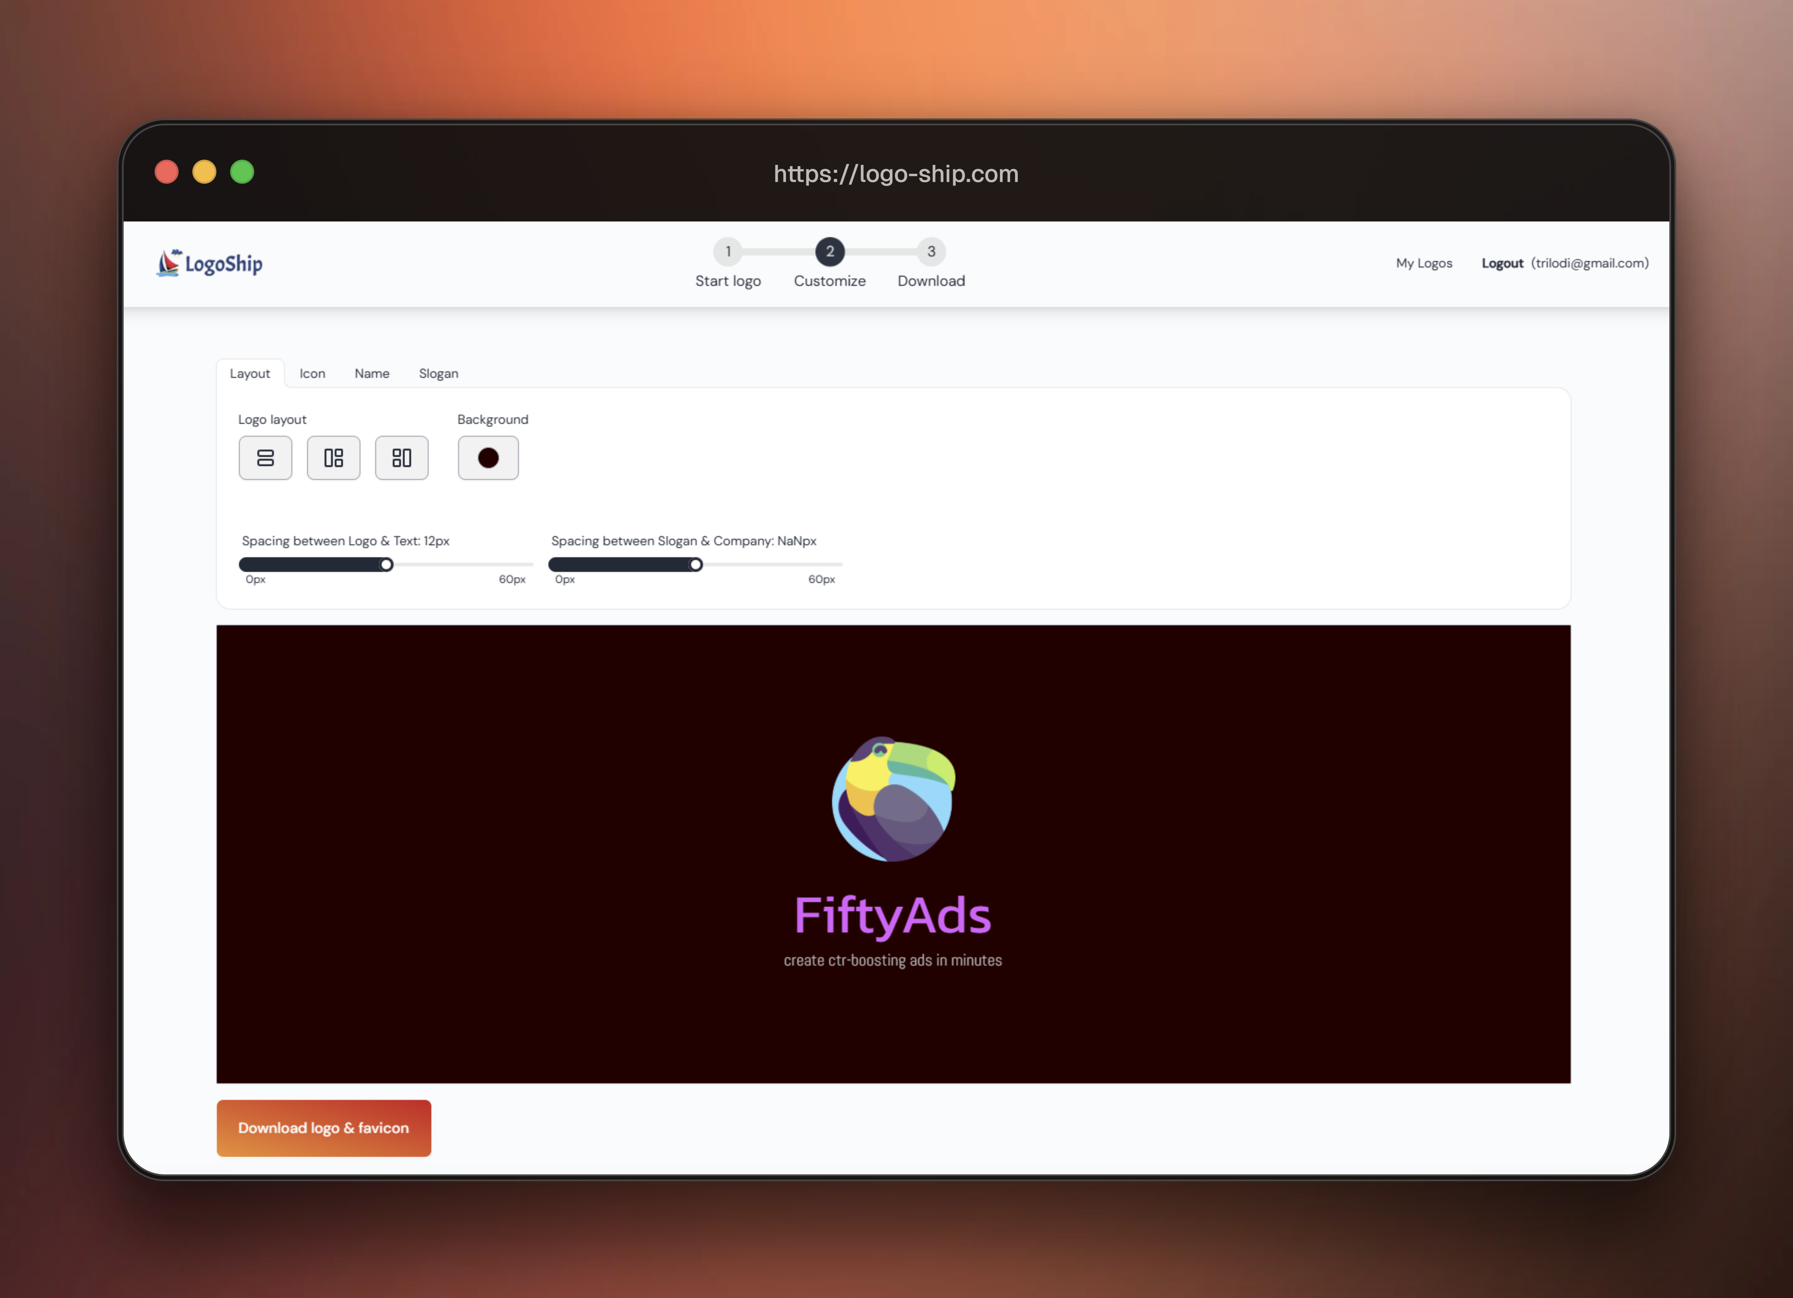The width and height of the screenshot is (1793, 1298).
Task: Choose the icon-right logo layout option
Action: [x=402, y=458]
